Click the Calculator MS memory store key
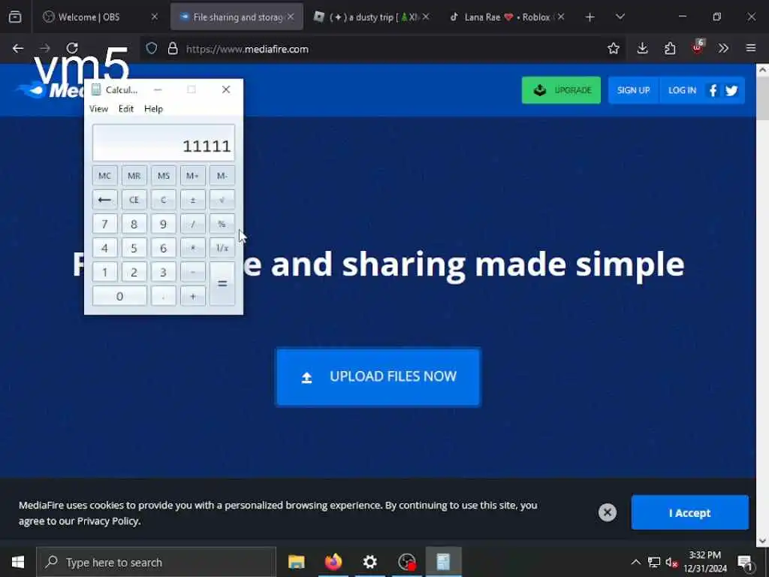The width and height of the screenshot is (769, 577). [x=163, y=176]
